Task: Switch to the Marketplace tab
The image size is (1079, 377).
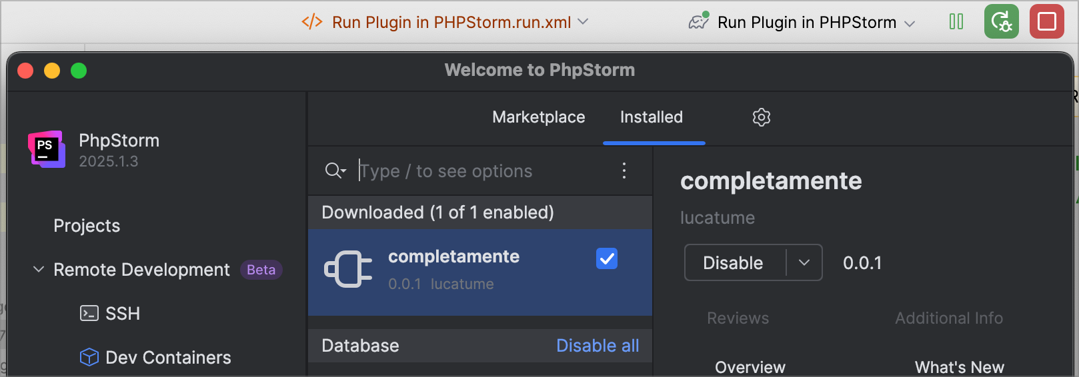Action: pos(538,117)
